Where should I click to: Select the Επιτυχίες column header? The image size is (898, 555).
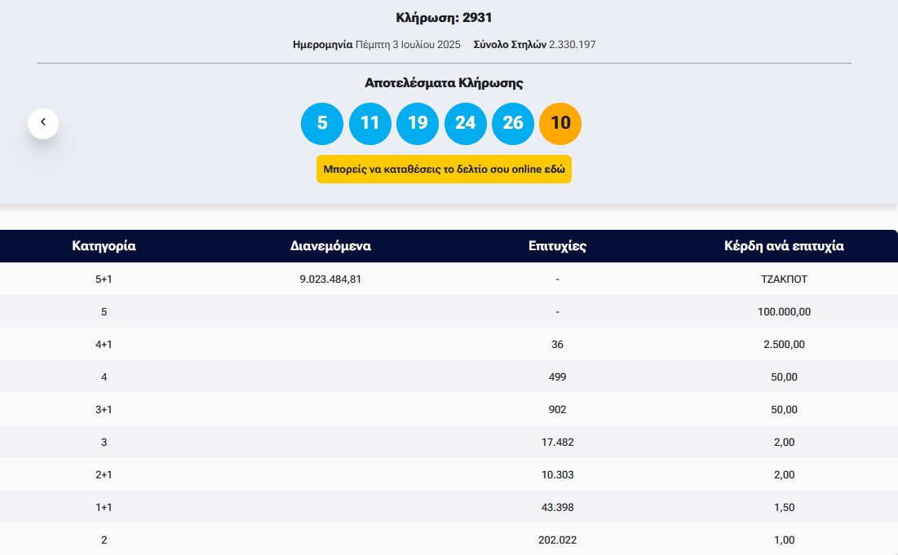pyautogui.click(x=557, y=246)
